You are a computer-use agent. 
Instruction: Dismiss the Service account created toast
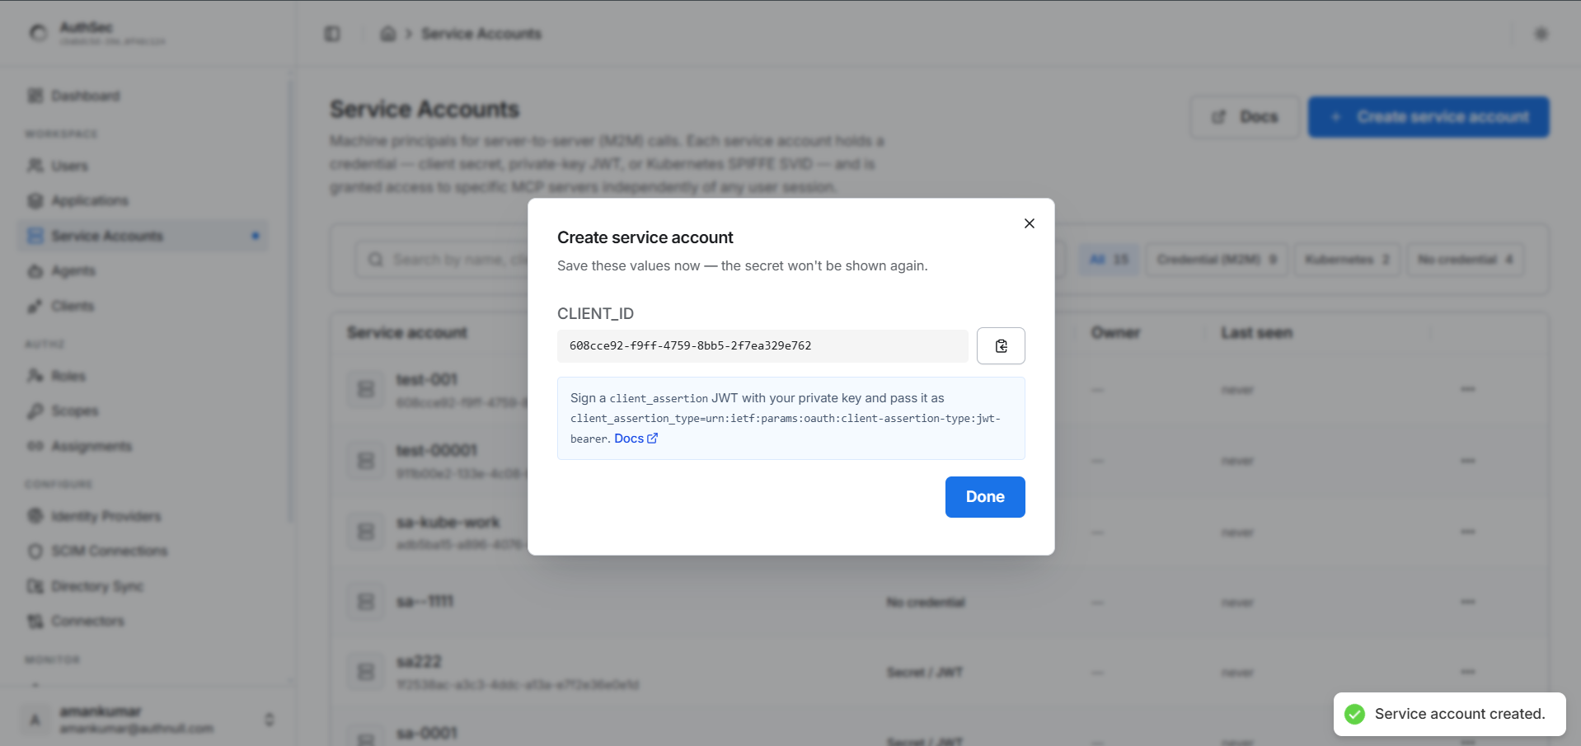point(1449,714)
